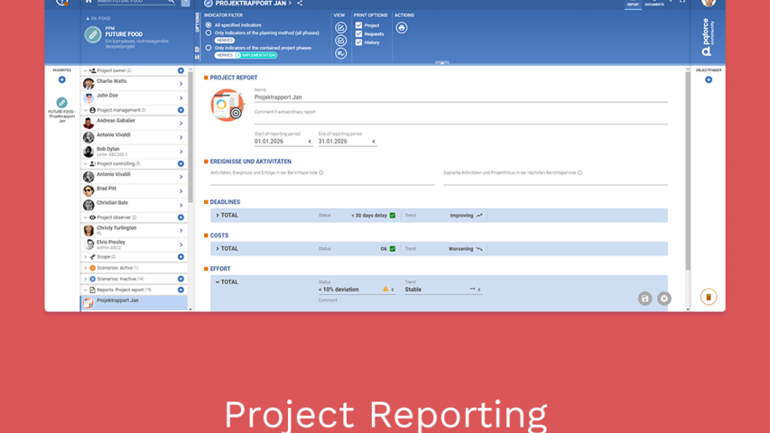Select planning method all phases indicators
The height and width of the screenshot is (433, 770).
[x=209, y=32]
